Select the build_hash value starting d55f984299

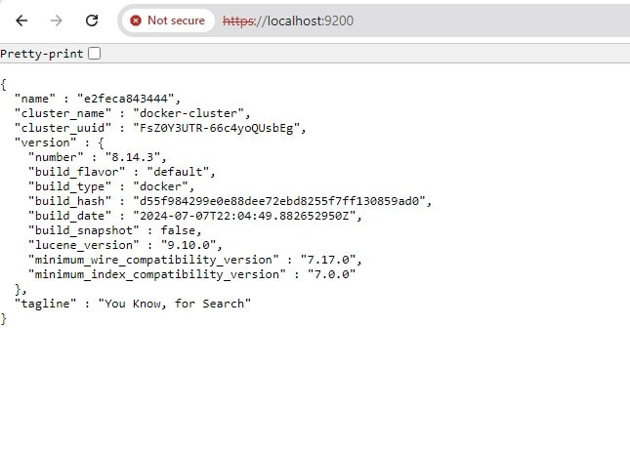(x=279, y=201)
